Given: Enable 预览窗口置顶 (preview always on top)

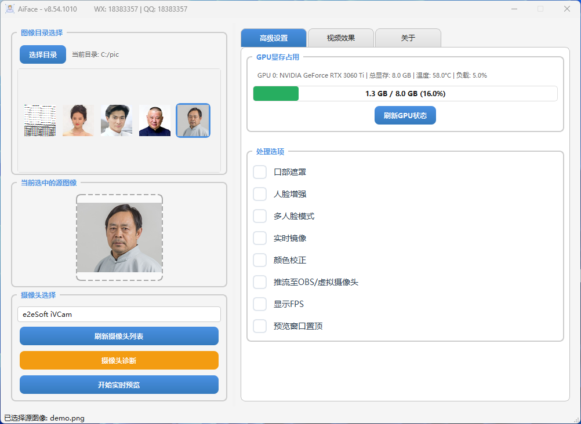Looking at the screenshot, I should 259,326.
